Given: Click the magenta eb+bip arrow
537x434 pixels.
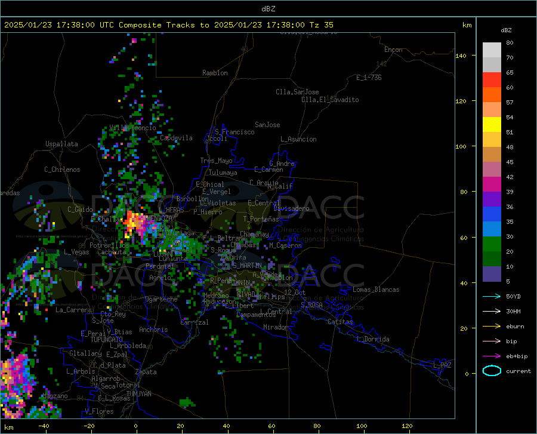Looking at the screenshot, I should (x=492, y=356).
